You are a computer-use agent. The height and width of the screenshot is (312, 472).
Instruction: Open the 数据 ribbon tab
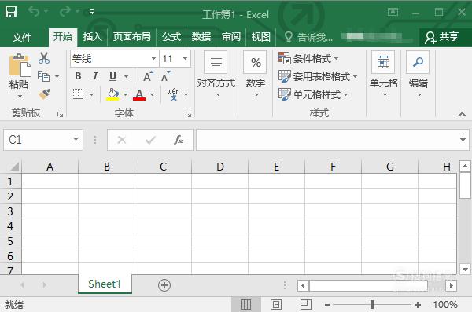(201, 37)
